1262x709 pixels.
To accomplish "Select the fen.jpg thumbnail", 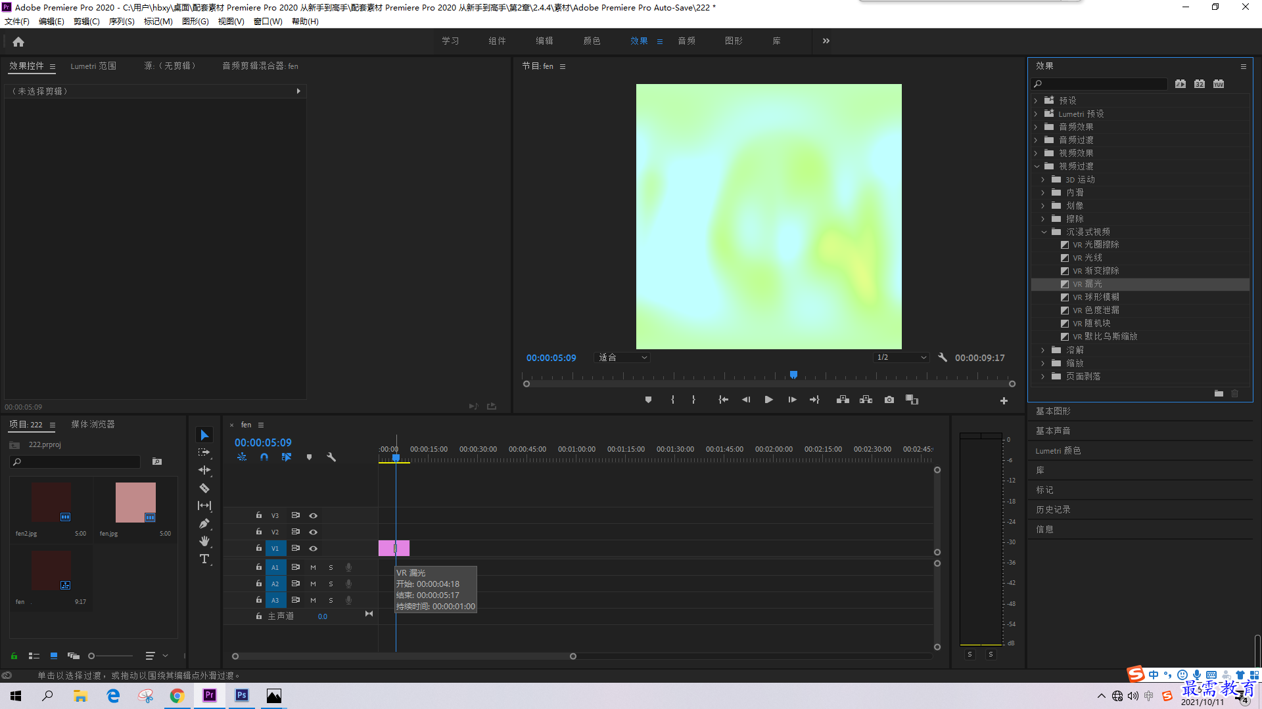I will coord(135,502).
